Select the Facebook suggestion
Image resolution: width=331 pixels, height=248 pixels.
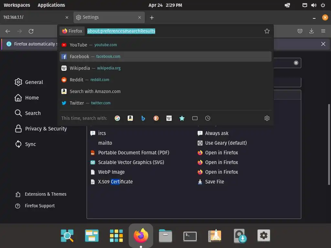(x=165, y=57)
